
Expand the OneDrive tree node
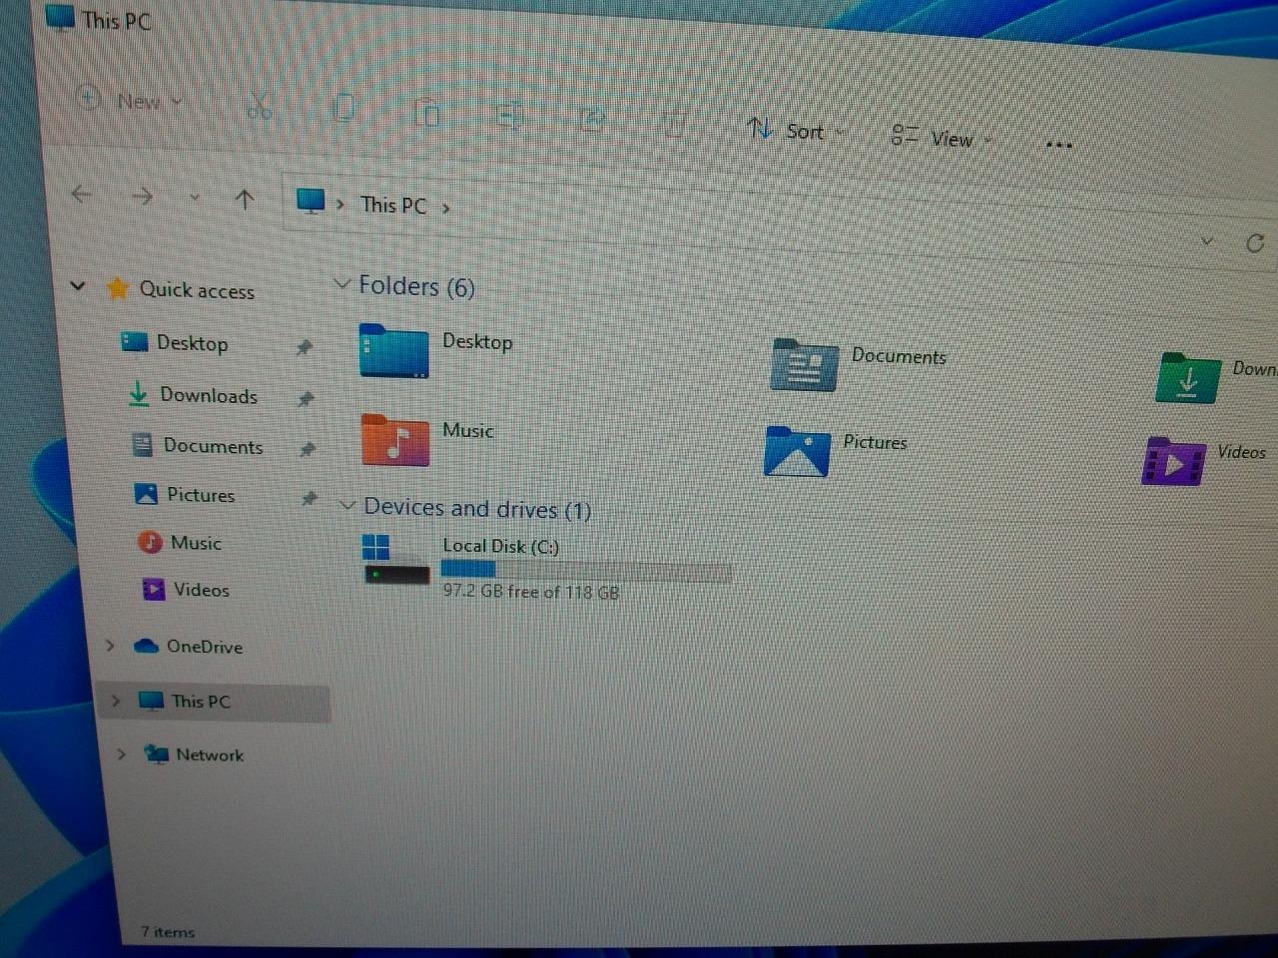point(110,646)
